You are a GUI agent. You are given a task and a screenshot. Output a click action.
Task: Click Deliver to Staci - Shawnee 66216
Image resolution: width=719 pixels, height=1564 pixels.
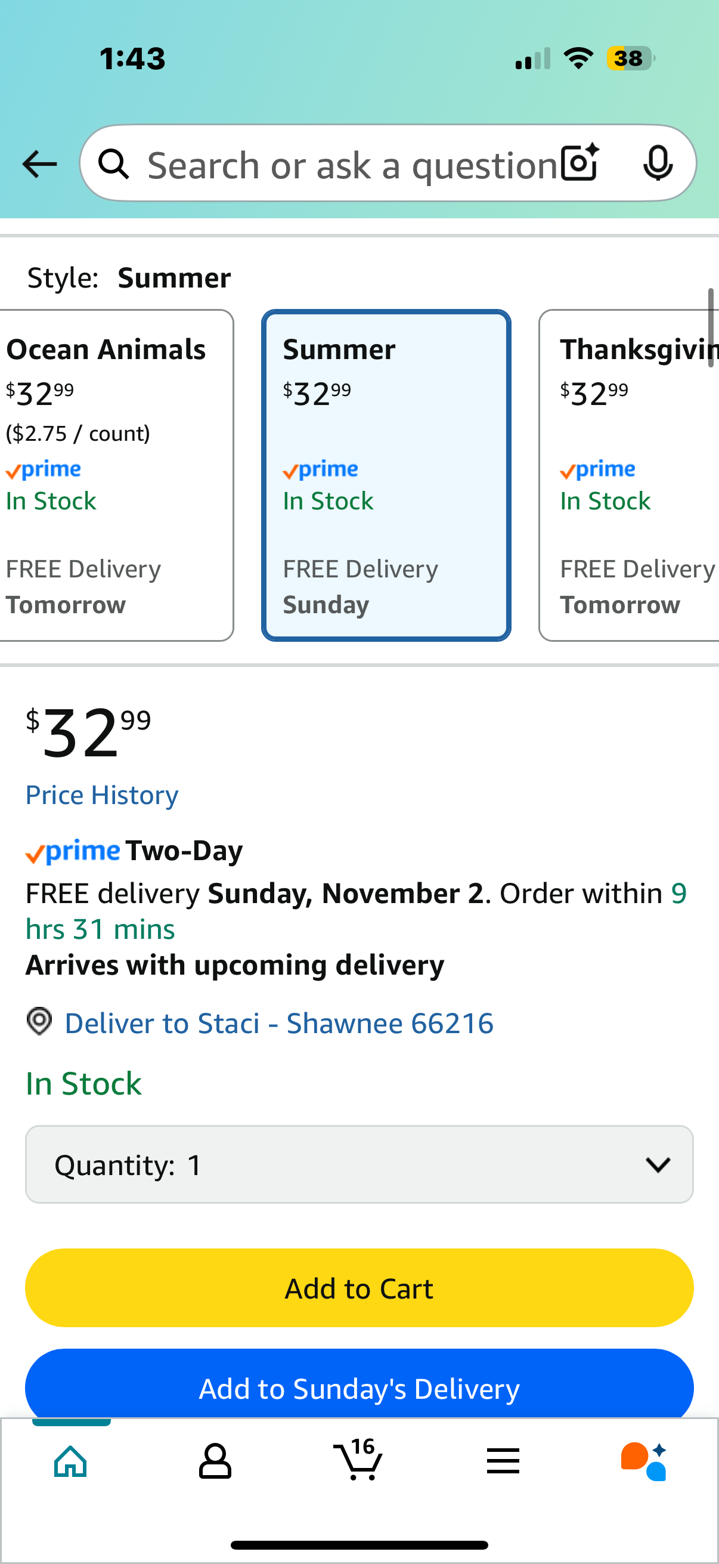point(279,1023)
